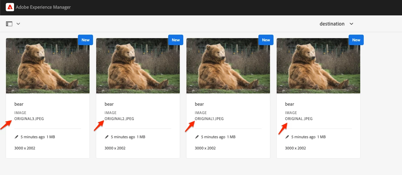402x175 pixels.
Task: Click the ORIGINAL3.JPEG file name
Action: coord(29,119)
